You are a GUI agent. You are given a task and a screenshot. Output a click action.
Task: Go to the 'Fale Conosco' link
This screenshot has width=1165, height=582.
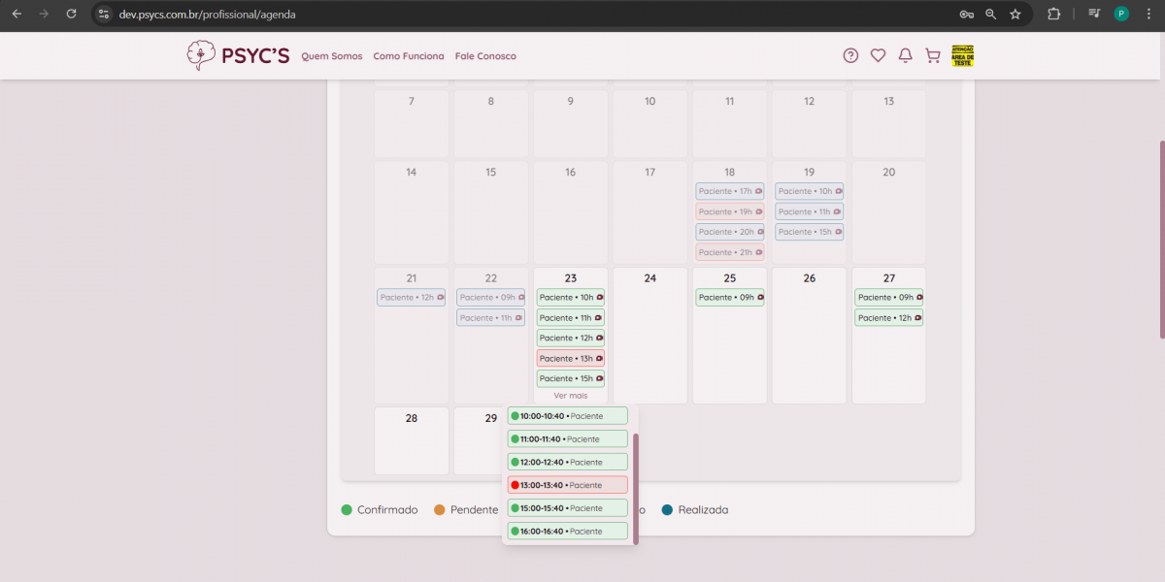(x=485, y=56)
